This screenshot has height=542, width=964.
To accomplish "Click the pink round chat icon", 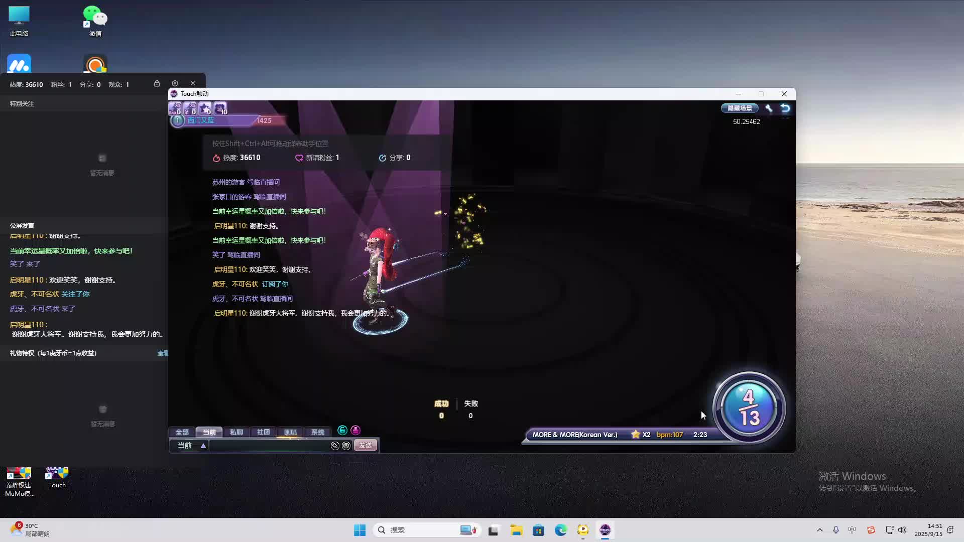I will pos(355,430).
